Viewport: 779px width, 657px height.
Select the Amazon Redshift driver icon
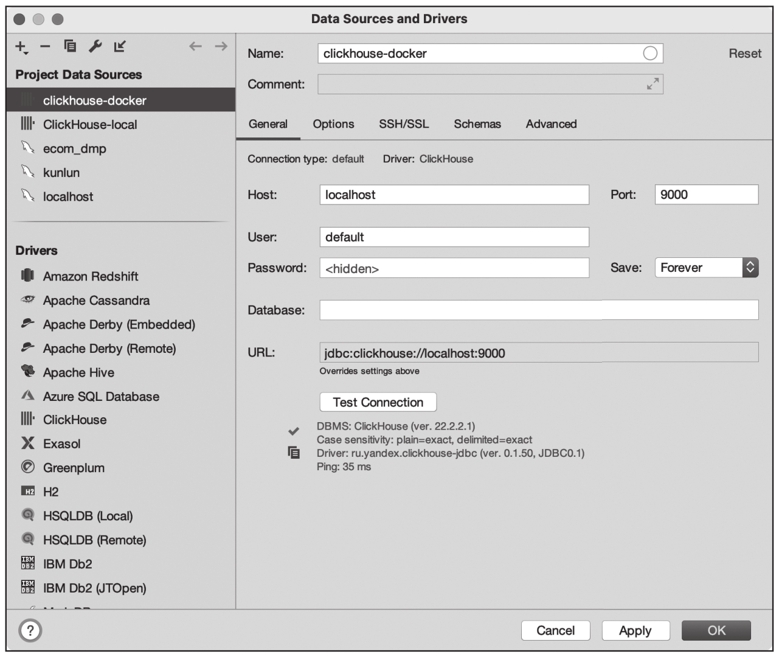point(27,276)
